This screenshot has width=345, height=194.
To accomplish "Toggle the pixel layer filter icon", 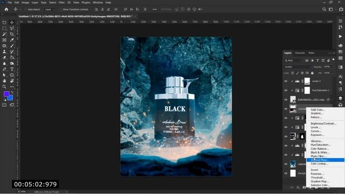I will [307, 60].
